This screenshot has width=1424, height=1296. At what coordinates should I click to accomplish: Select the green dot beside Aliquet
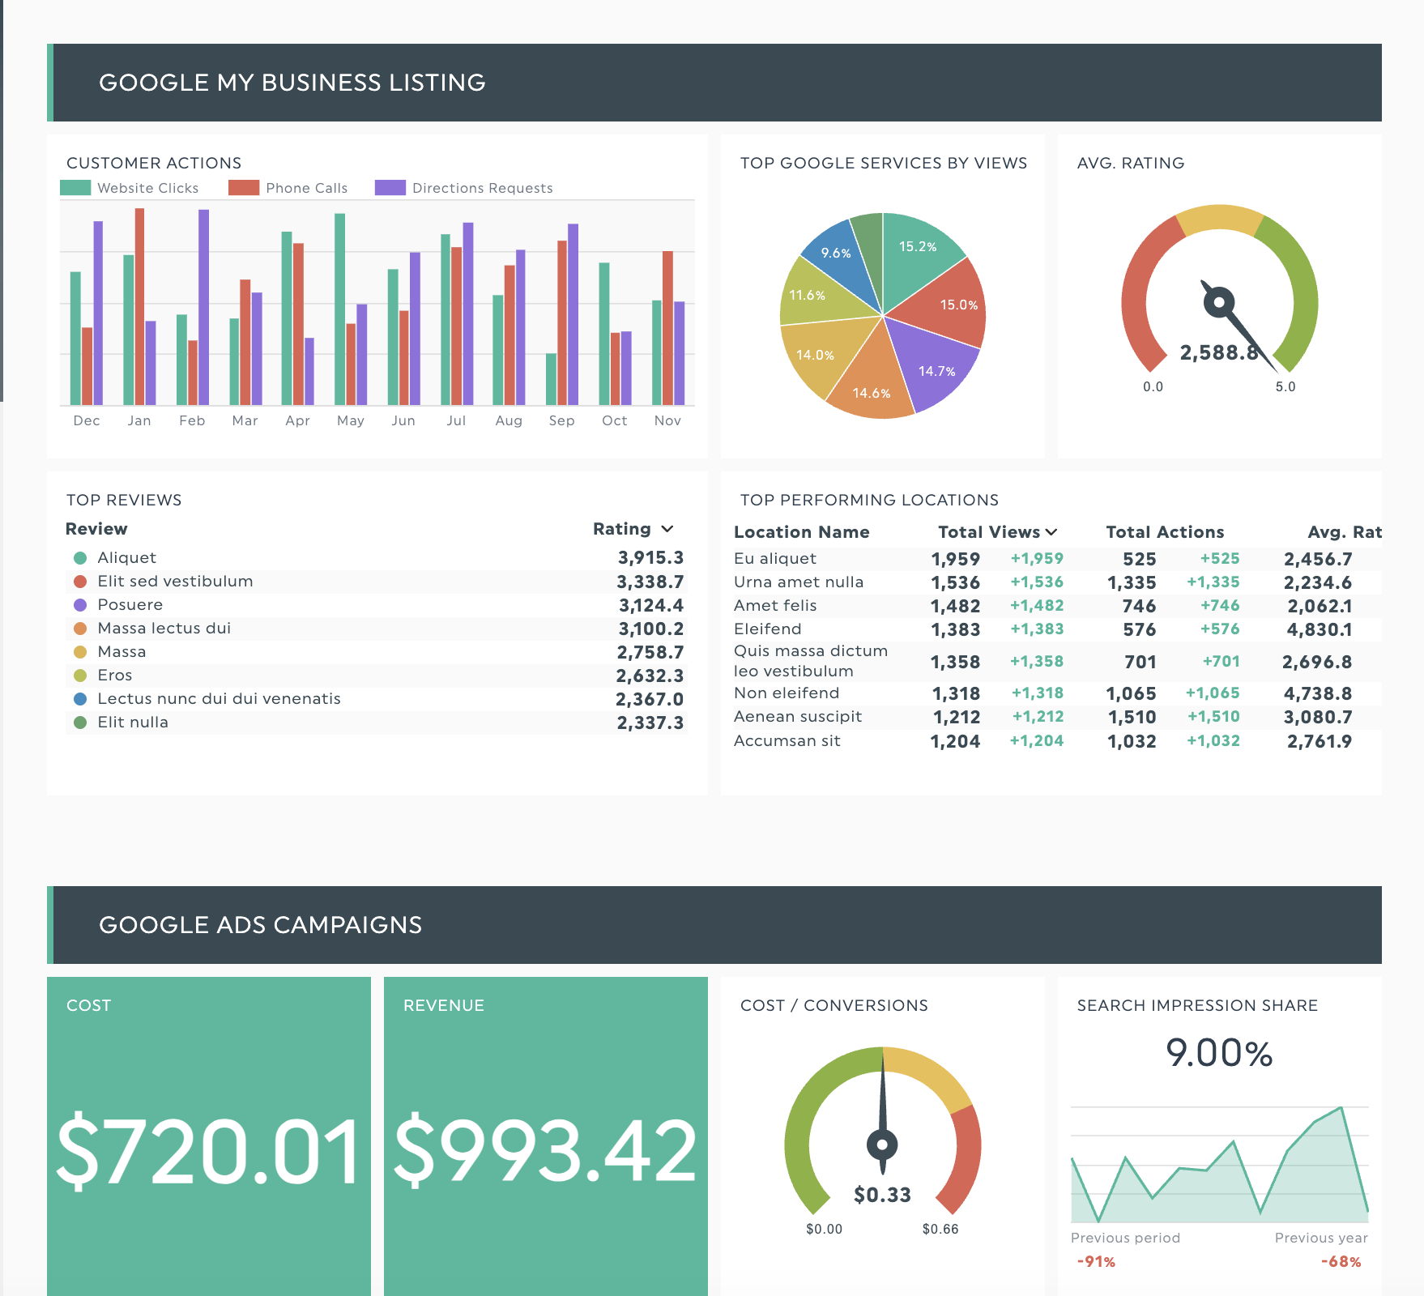click(80, 558)
